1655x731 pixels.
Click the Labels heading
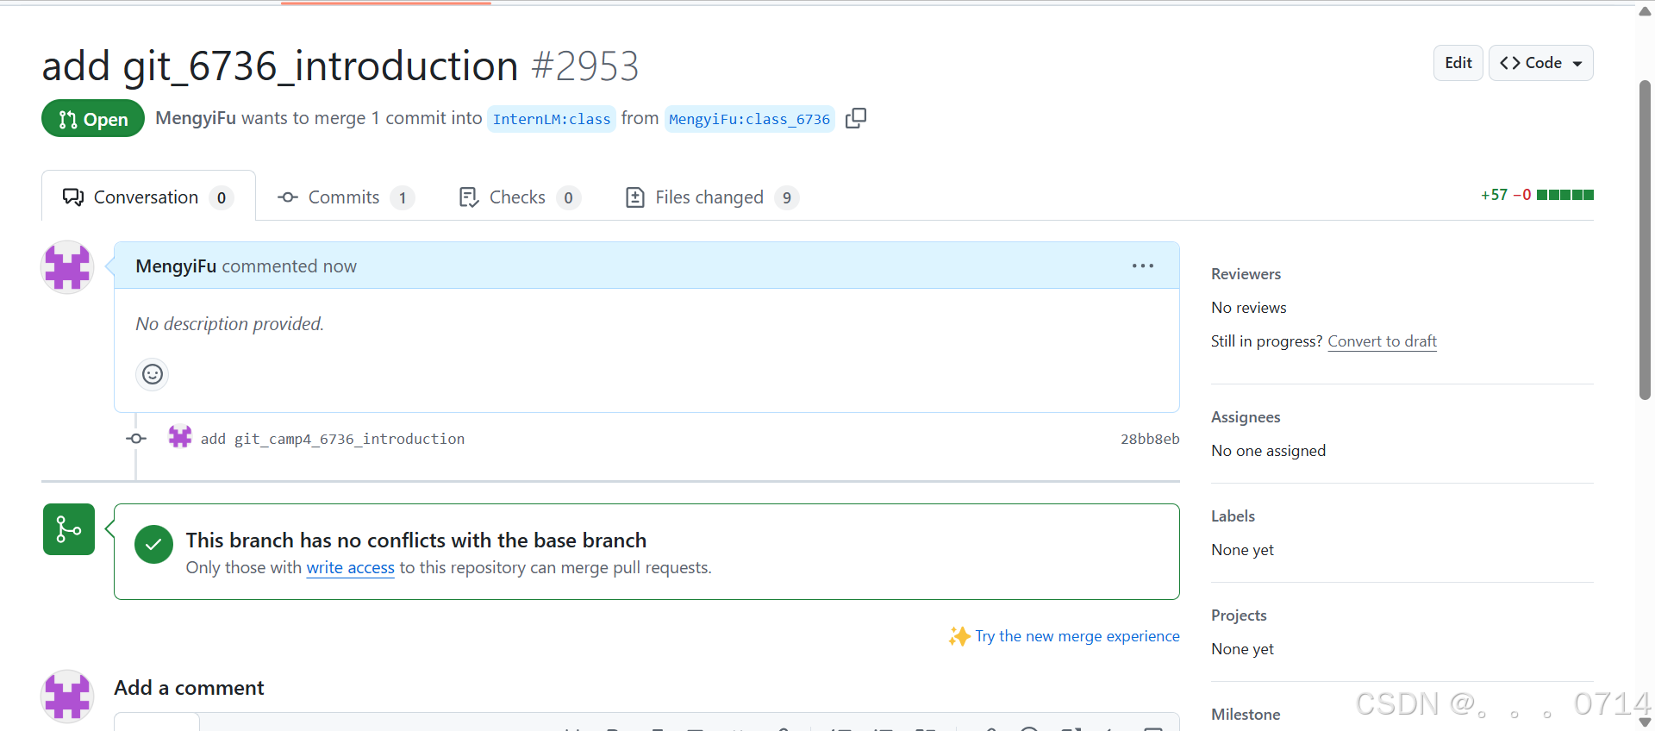pos(1233,516)
